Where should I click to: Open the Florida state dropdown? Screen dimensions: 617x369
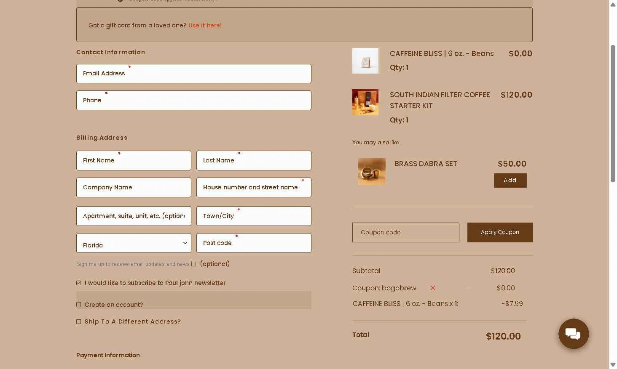[x=134, y=243]
